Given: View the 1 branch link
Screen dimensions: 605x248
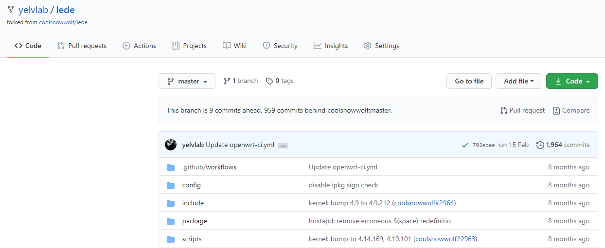Looking at the screenshot, I should coord(241,81).
